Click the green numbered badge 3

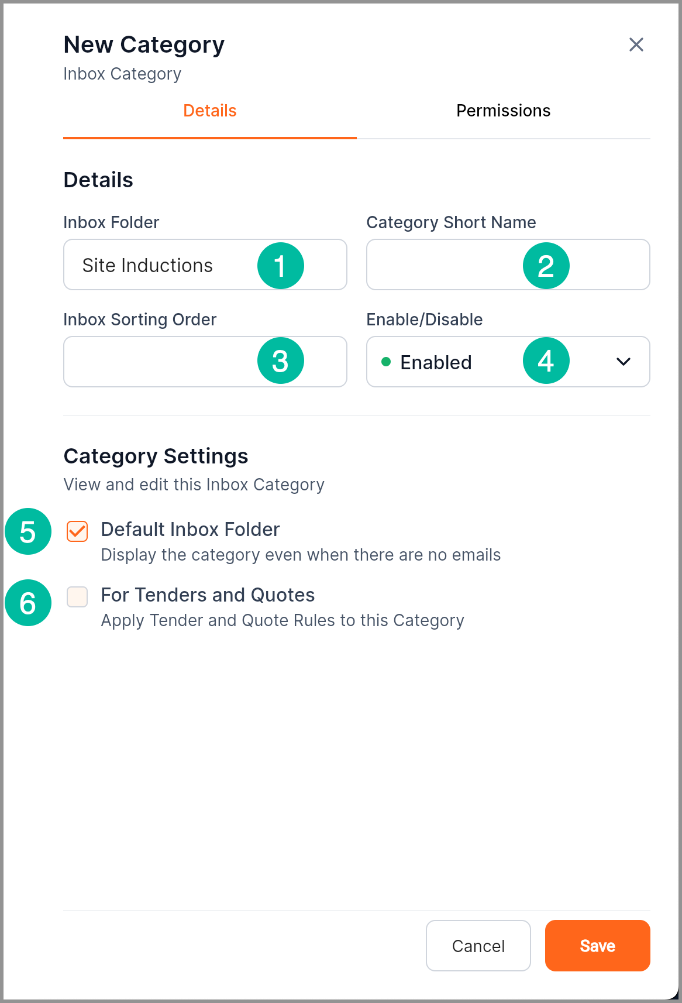pos(281,360)
